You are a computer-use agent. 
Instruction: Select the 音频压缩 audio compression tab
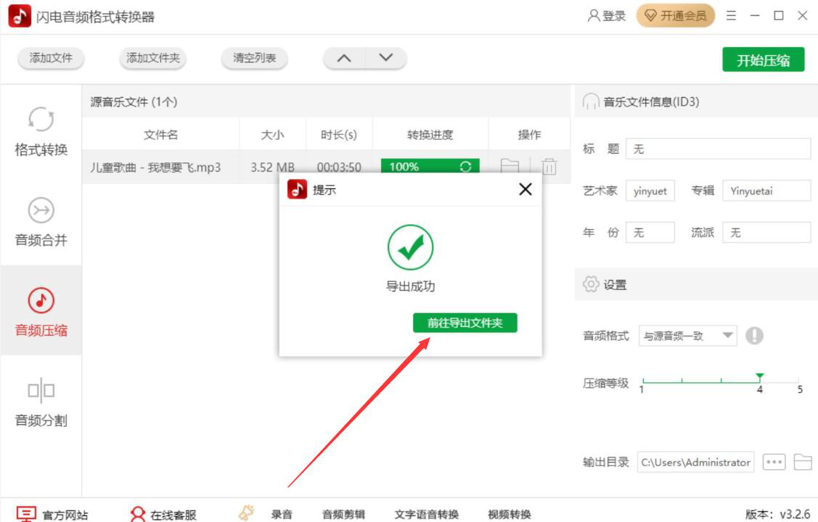(41, 312)
